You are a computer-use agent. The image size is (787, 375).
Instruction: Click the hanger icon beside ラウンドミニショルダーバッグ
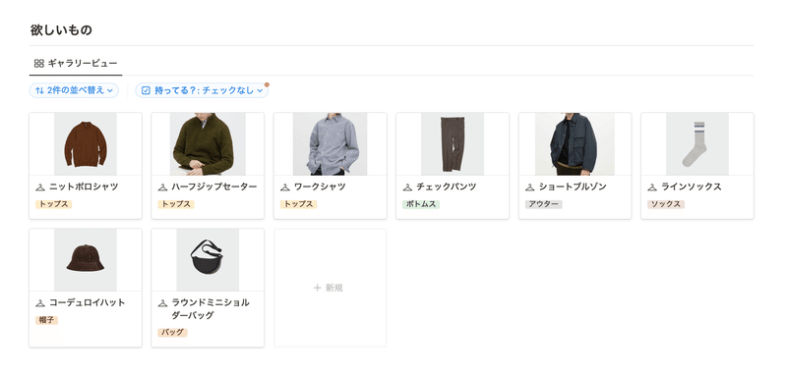[162, 303]
